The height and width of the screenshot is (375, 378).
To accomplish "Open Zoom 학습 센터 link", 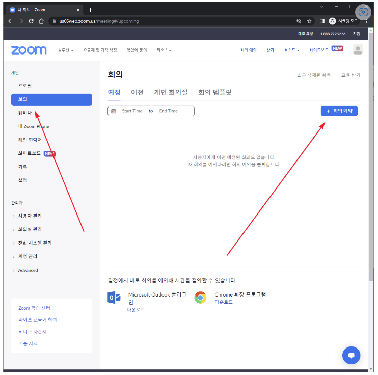I will (x=34, y=308).
